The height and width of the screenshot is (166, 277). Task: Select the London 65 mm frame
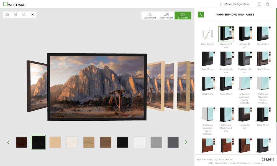245,118
